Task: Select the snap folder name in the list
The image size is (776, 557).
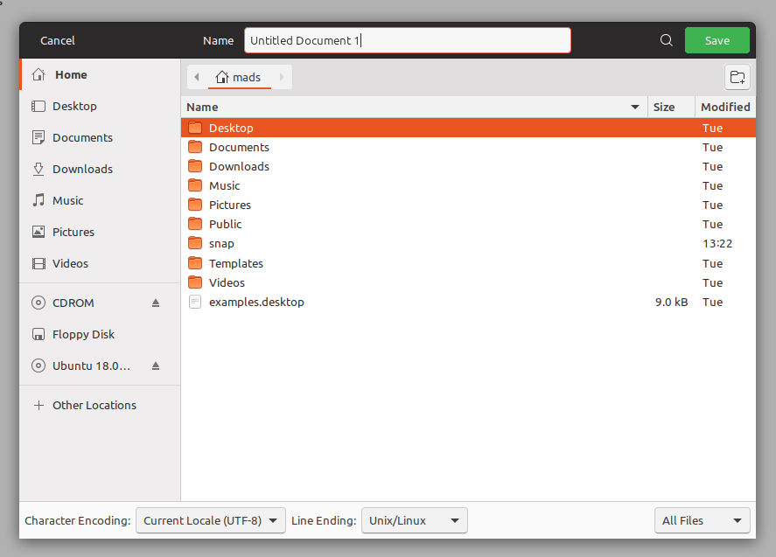Action: click(221, 244)
